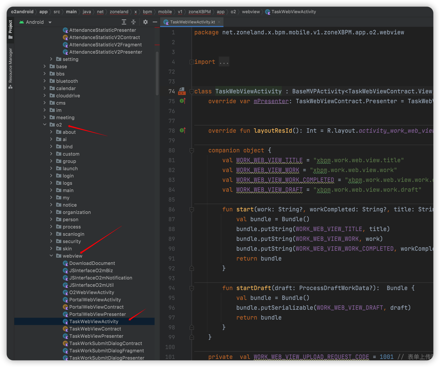Viewport: 440px width, 367px height.
Task: Click the Expand All icon in project toolbar
Action: point(124,22)
